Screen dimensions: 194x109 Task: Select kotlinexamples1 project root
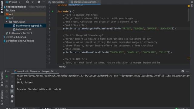(16, 7)
